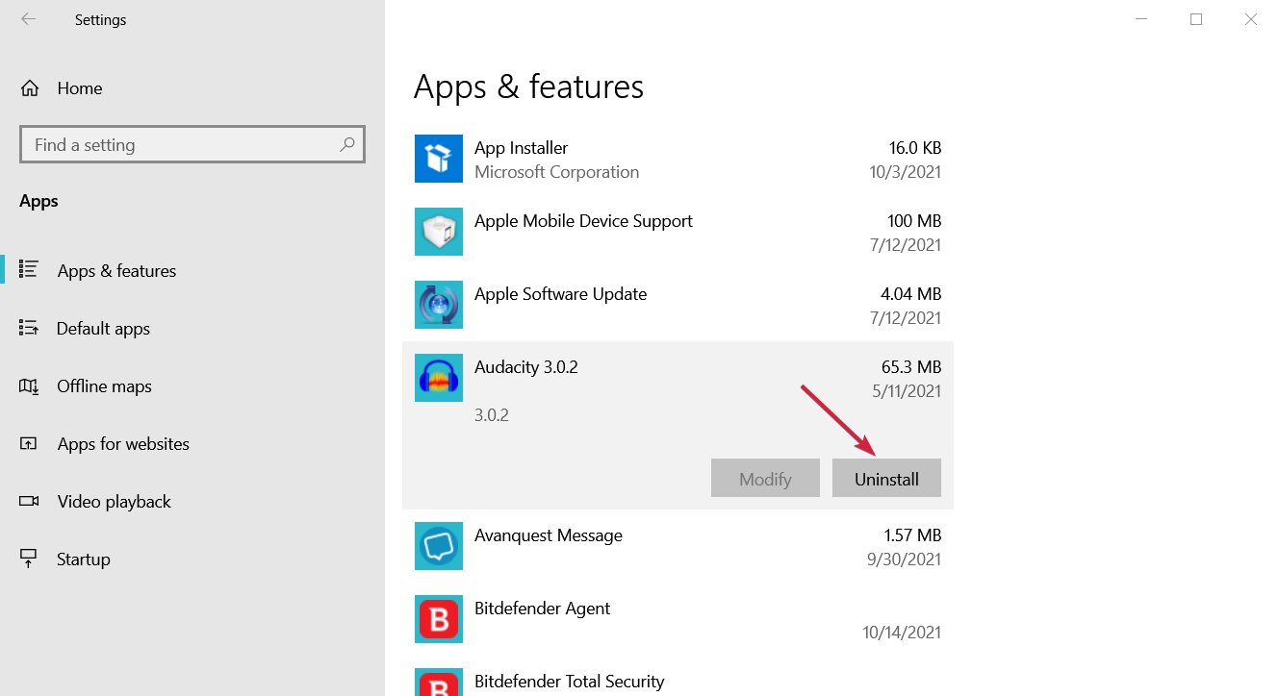Select the Apps for websites sidebar icon
1279x696 pixels.
29,443
